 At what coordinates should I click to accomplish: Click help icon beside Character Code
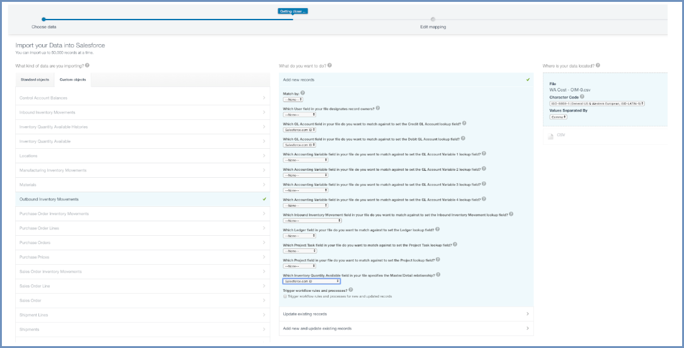pos(581,96)
